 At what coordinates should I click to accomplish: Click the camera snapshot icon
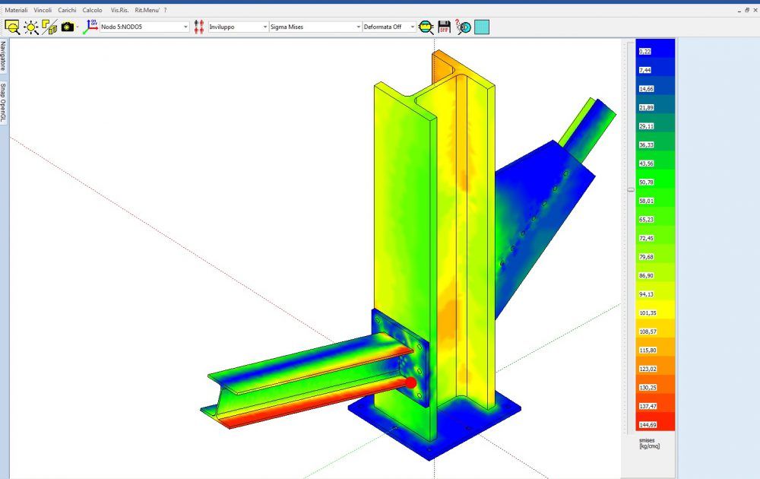point(68,27)
